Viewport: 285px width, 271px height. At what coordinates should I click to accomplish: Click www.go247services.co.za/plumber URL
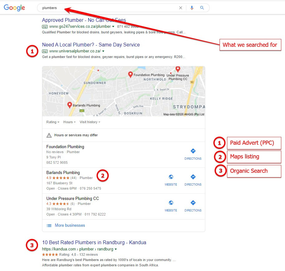pos(80,27)
